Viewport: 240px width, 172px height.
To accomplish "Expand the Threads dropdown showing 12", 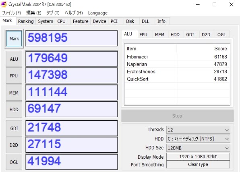I will pyautogui.click(x=198, y=130).
